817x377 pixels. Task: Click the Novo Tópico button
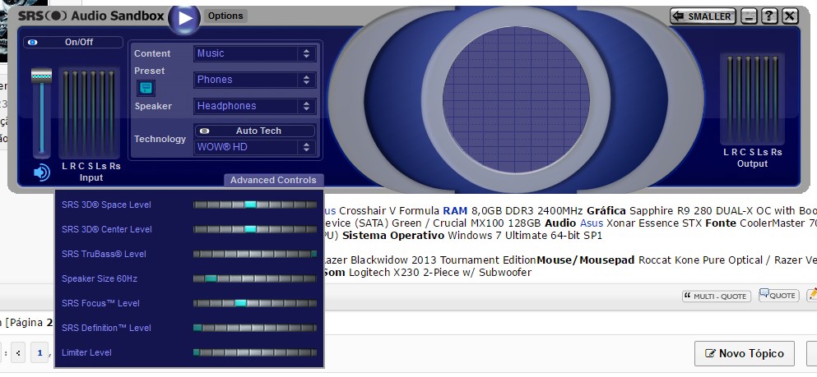coord(745,354)
